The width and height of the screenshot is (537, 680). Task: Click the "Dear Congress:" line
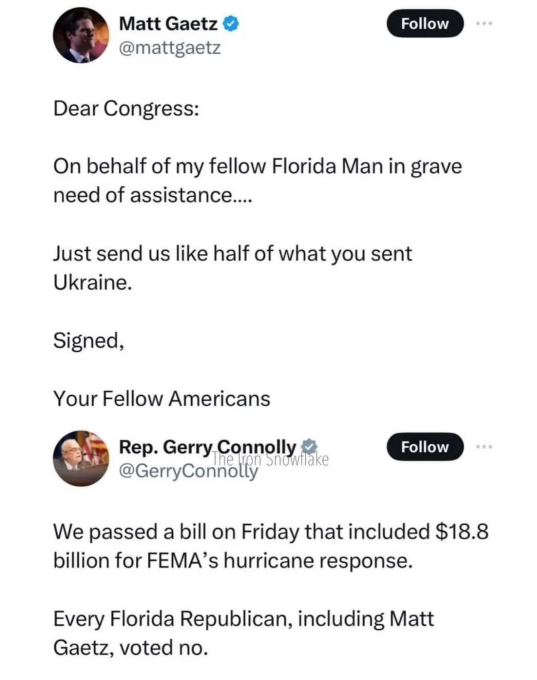pyautogui.click(x=126, y=109)
